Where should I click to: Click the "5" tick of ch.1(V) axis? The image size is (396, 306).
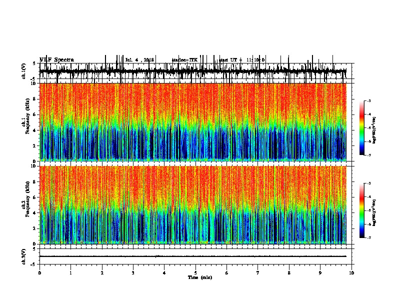point(34,63)
